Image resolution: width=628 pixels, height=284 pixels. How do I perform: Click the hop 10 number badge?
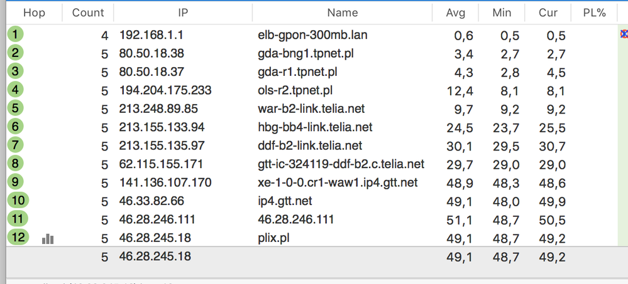tap(18, 201)
